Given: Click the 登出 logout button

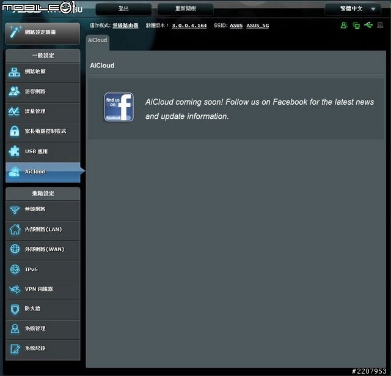Looking at the screenshot, I should [123, 9].
